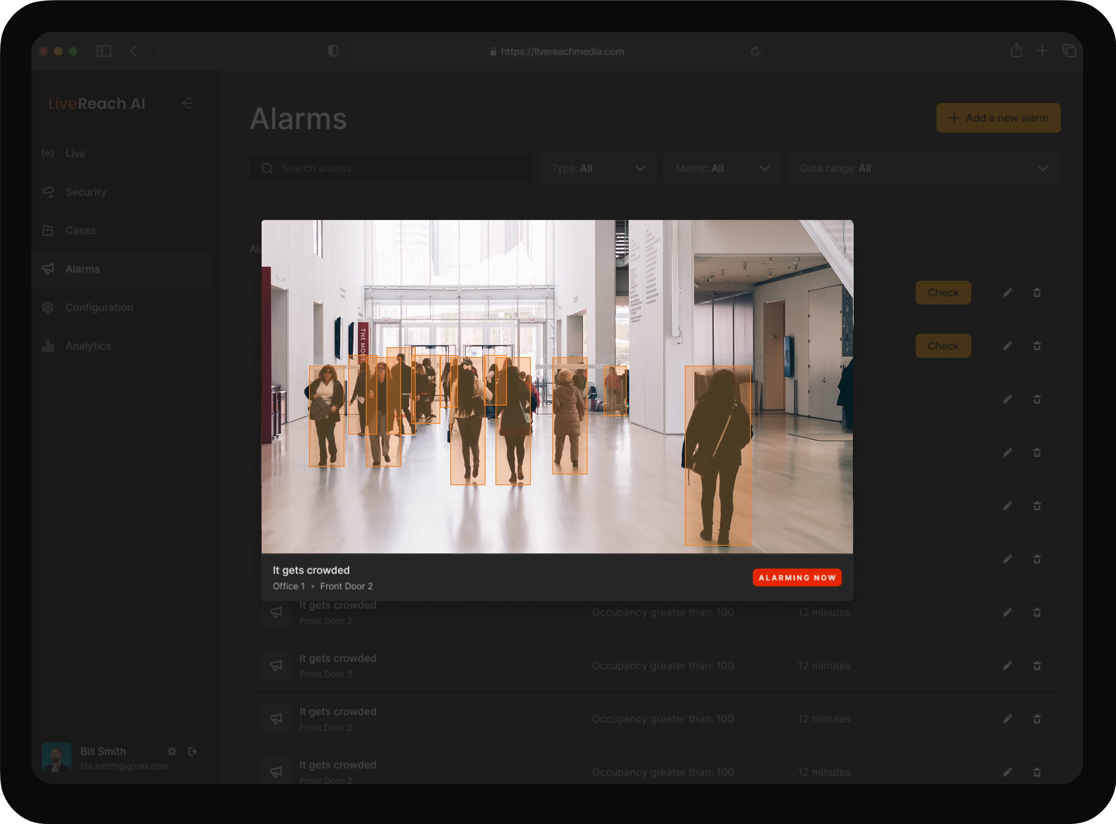This screenshot has width=1116, height=824.
Task: Click the red close window dot
Action: (x=43, y=51)
